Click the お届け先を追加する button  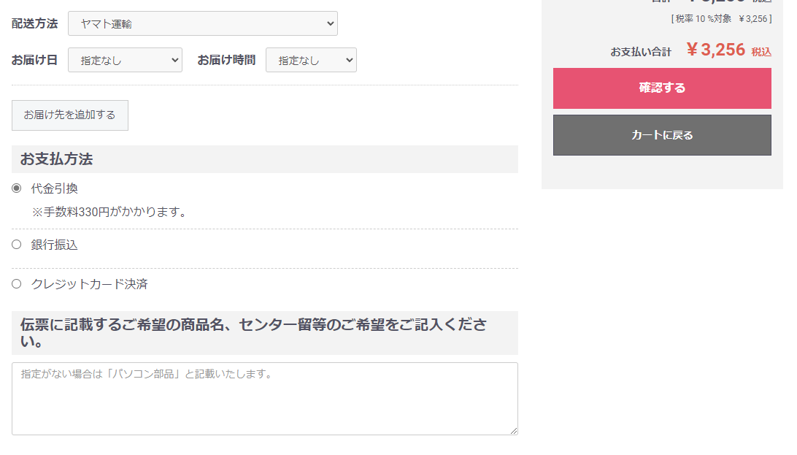(x=70, y=115)
